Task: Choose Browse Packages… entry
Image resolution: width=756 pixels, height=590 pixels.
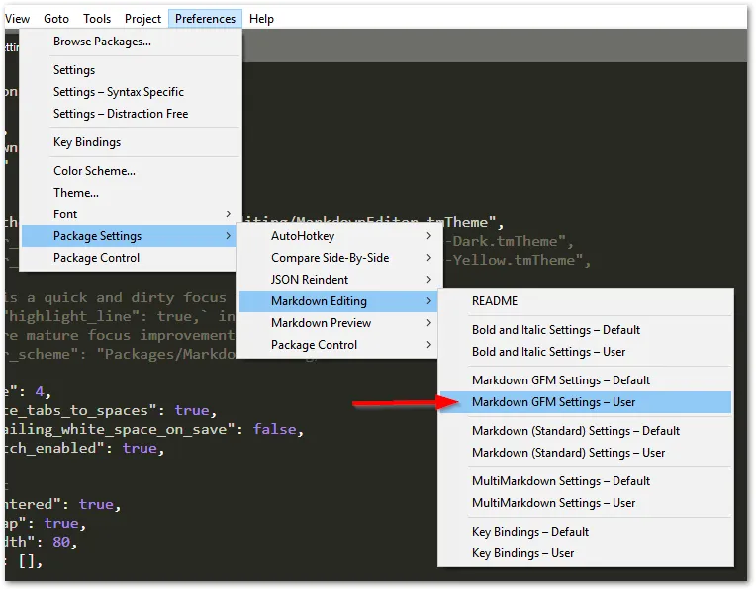Action: [x=131, y=42]
